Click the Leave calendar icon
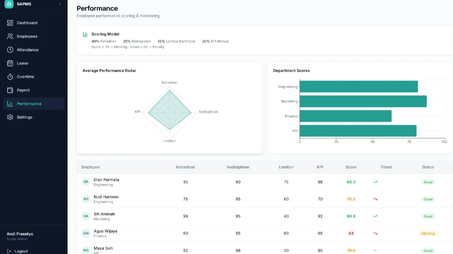The image size is (453, 254). [x=10, y=63]
